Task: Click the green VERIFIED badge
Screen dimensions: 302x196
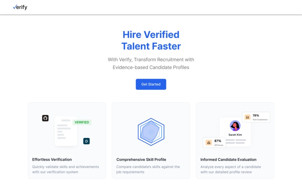Action: pos(82,122)
